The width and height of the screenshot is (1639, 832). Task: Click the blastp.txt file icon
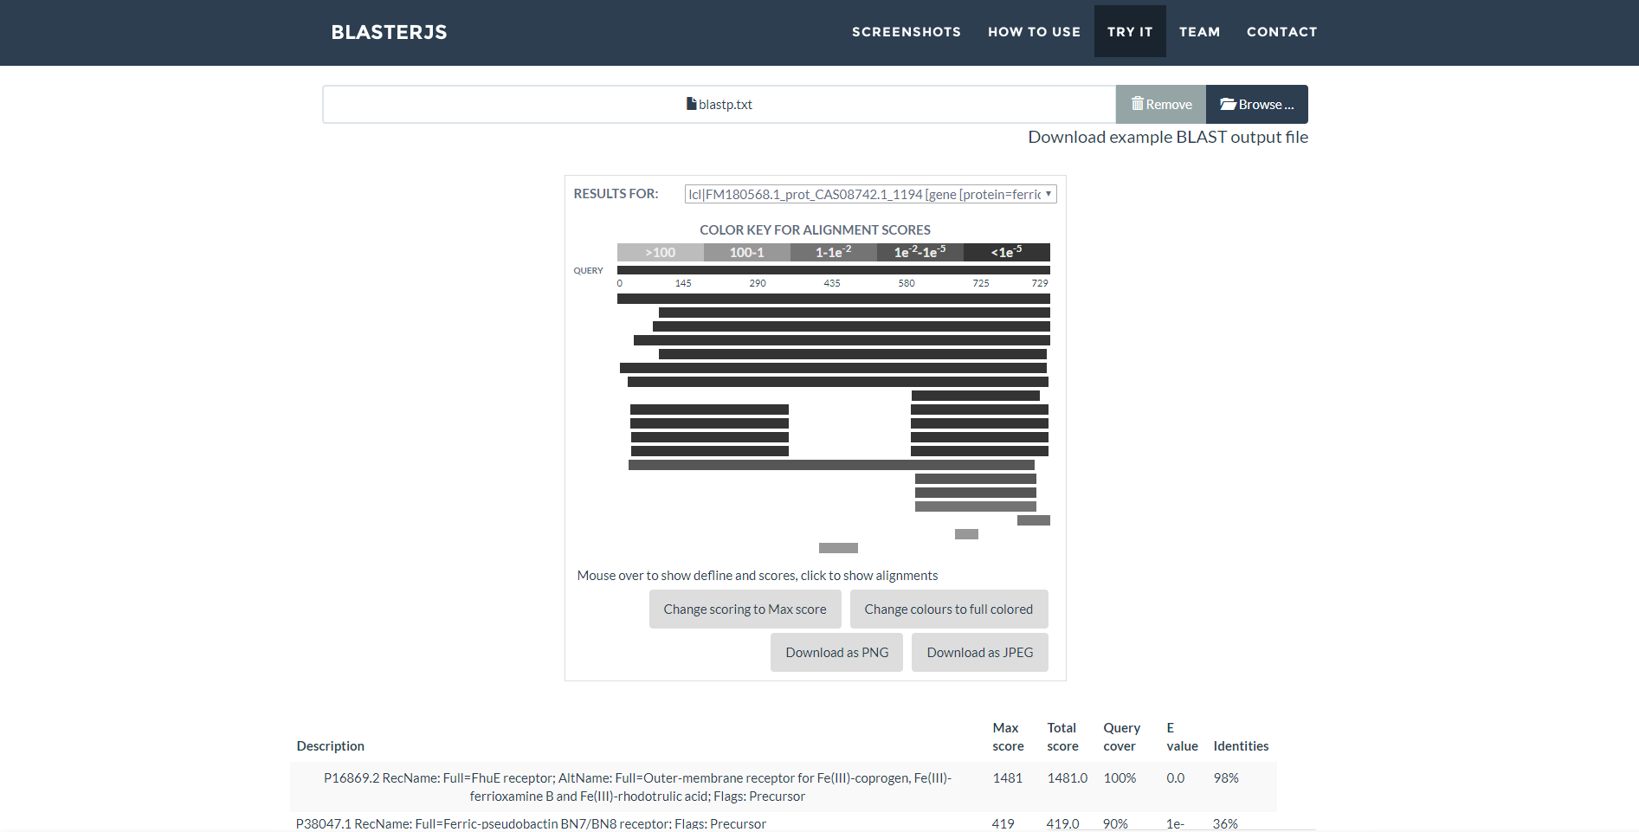pyautogui.click(x=691, y=104)
